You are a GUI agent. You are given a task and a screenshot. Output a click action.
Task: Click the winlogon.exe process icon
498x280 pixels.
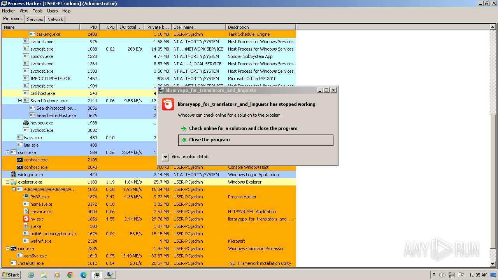coord(14,175)
